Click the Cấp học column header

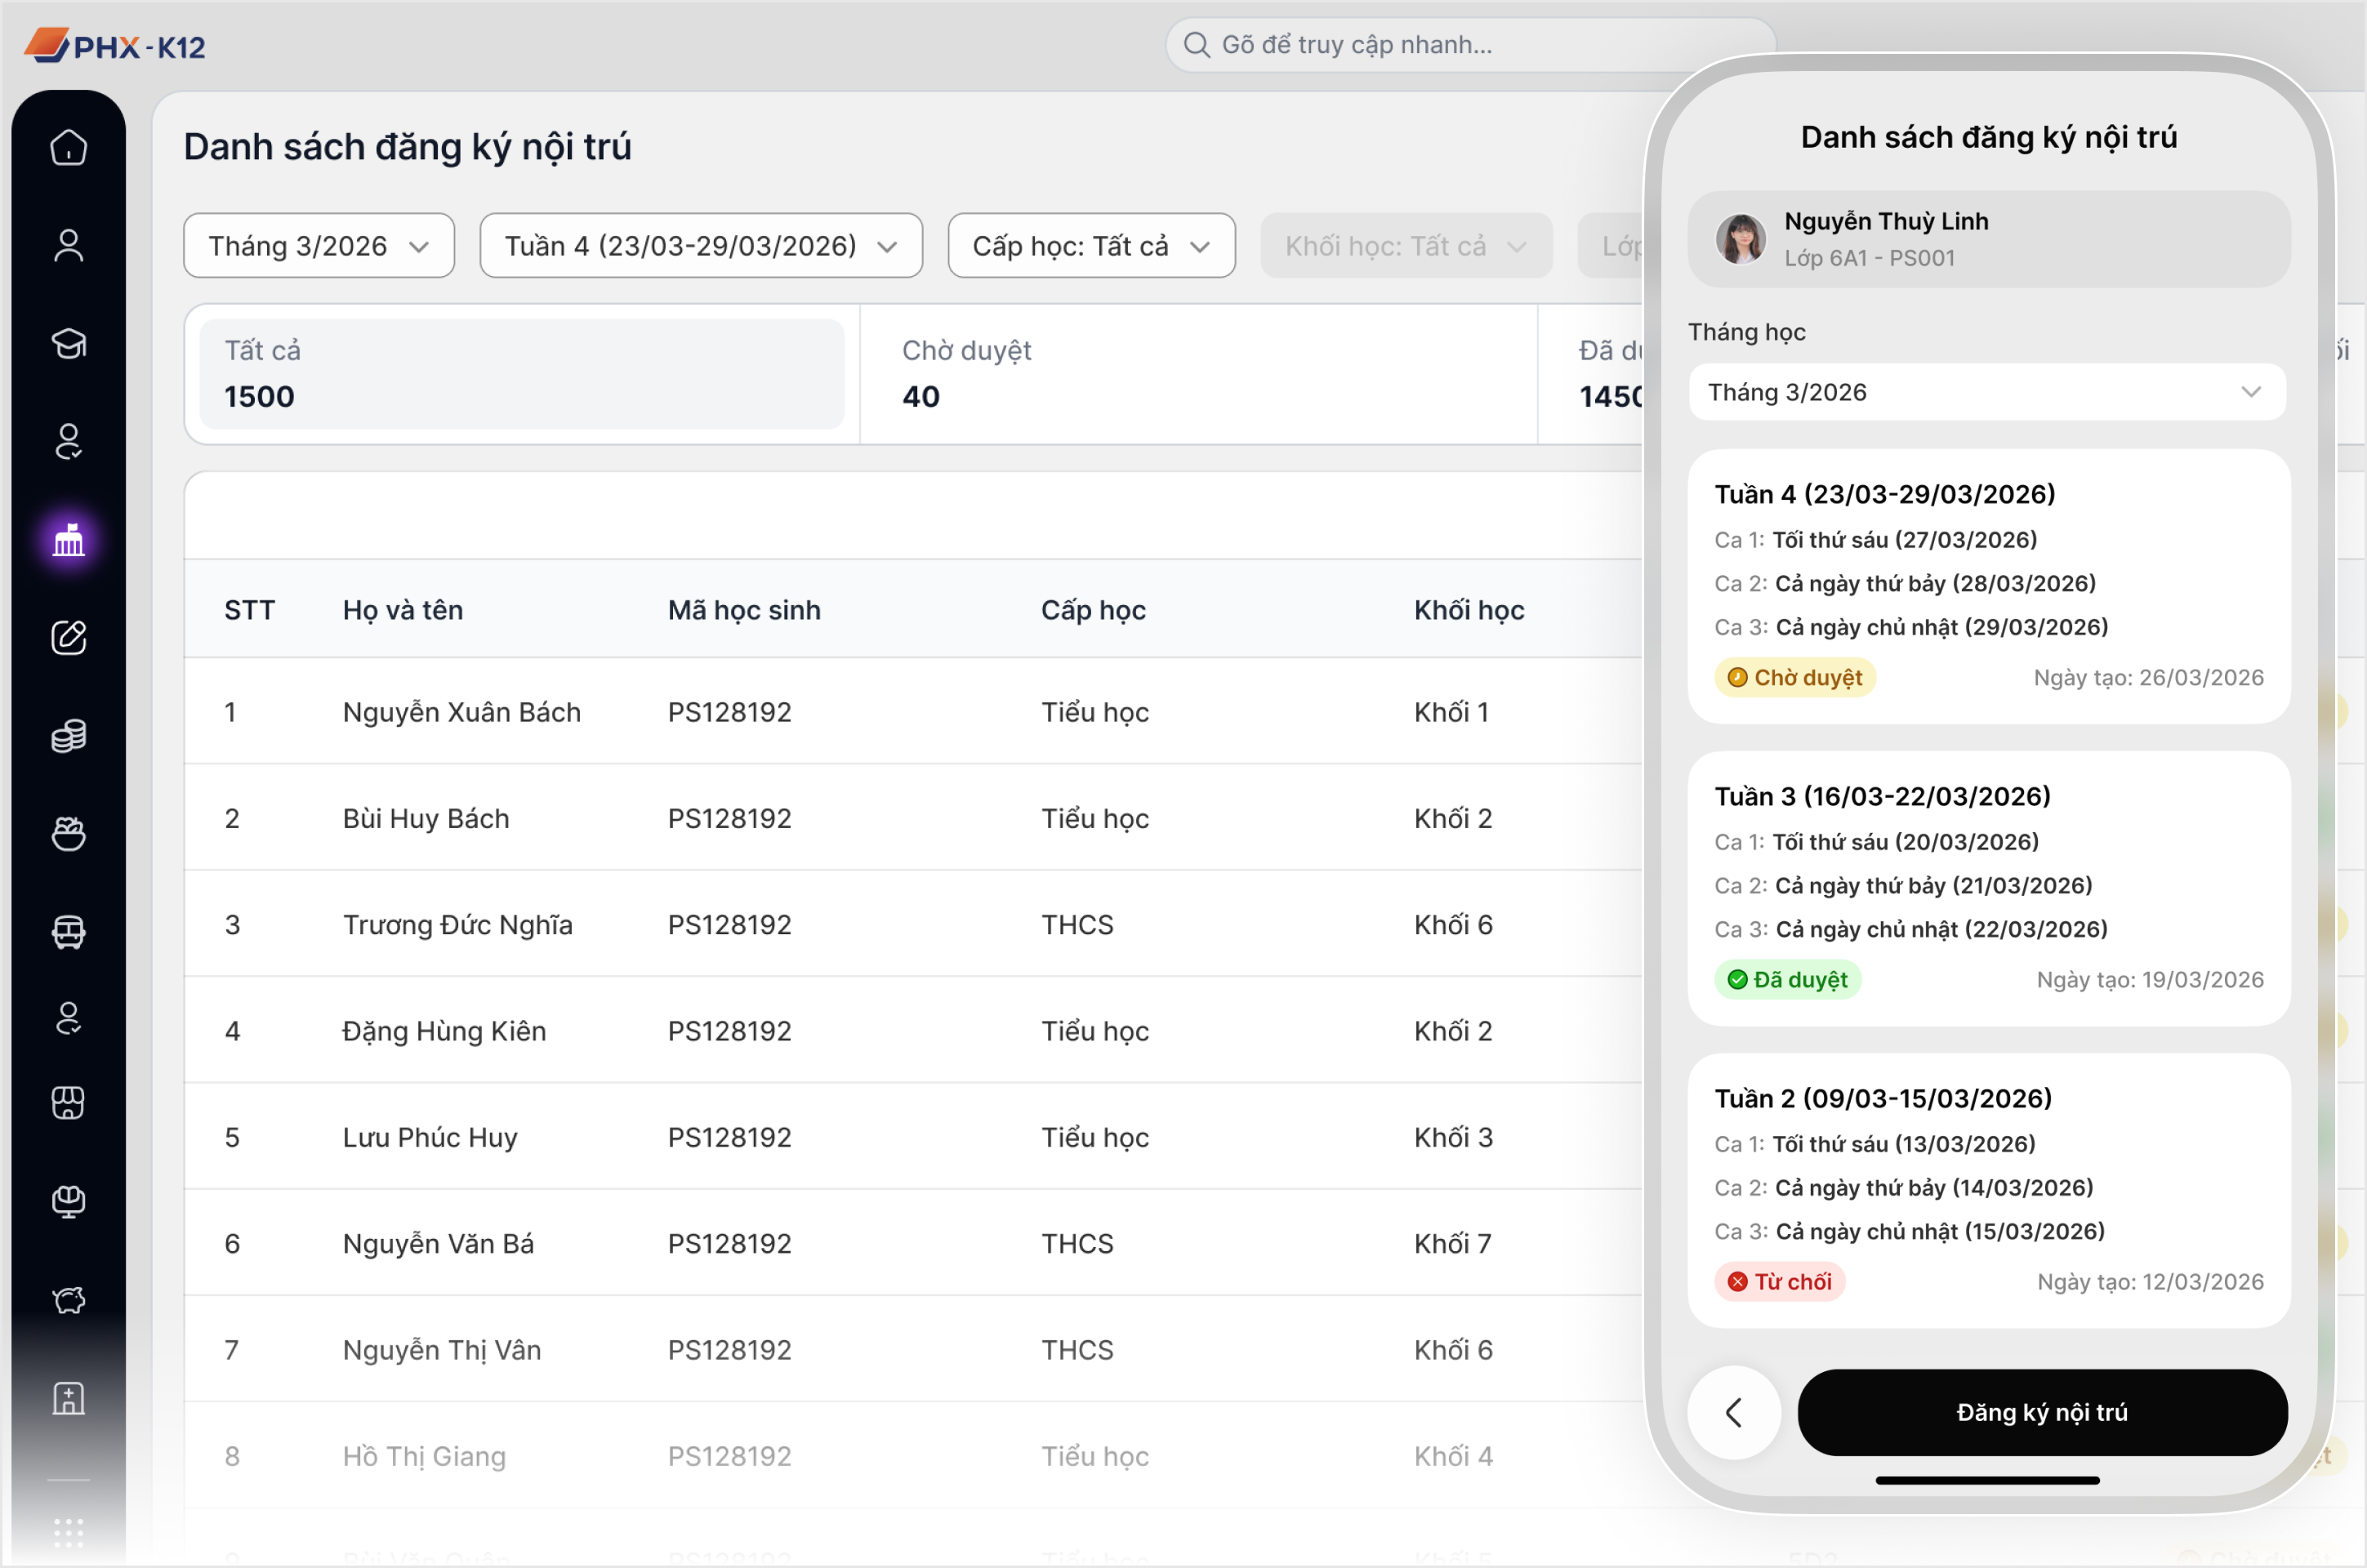coord(1093,610)
